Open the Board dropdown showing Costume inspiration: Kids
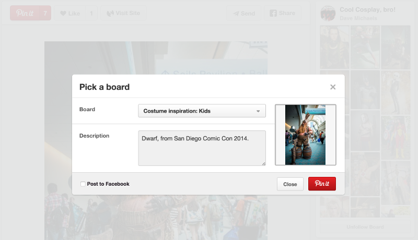Screen dimensions: 418x240 (202, 111)
